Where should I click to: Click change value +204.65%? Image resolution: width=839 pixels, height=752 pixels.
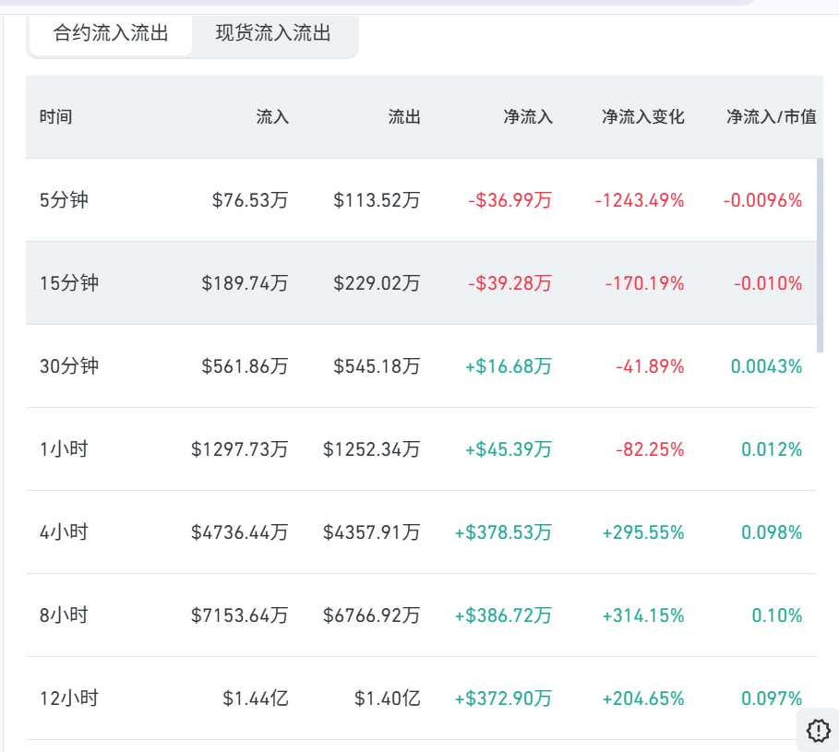tap(643, 698)
